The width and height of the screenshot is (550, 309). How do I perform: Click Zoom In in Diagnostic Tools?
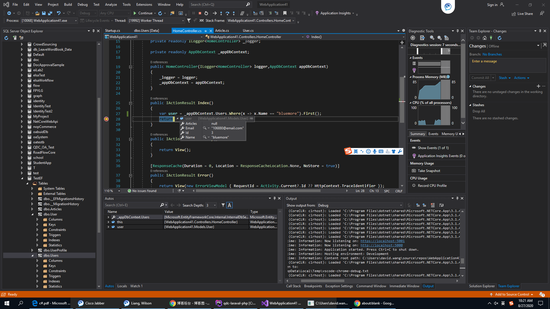click(432, 38)
